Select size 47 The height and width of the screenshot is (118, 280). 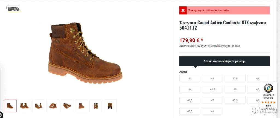[212, 100]
